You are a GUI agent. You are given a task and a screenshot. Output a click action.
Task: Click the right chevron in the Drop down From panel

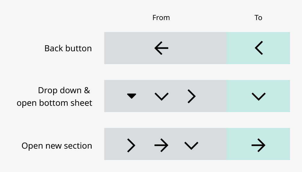[191, 96]
